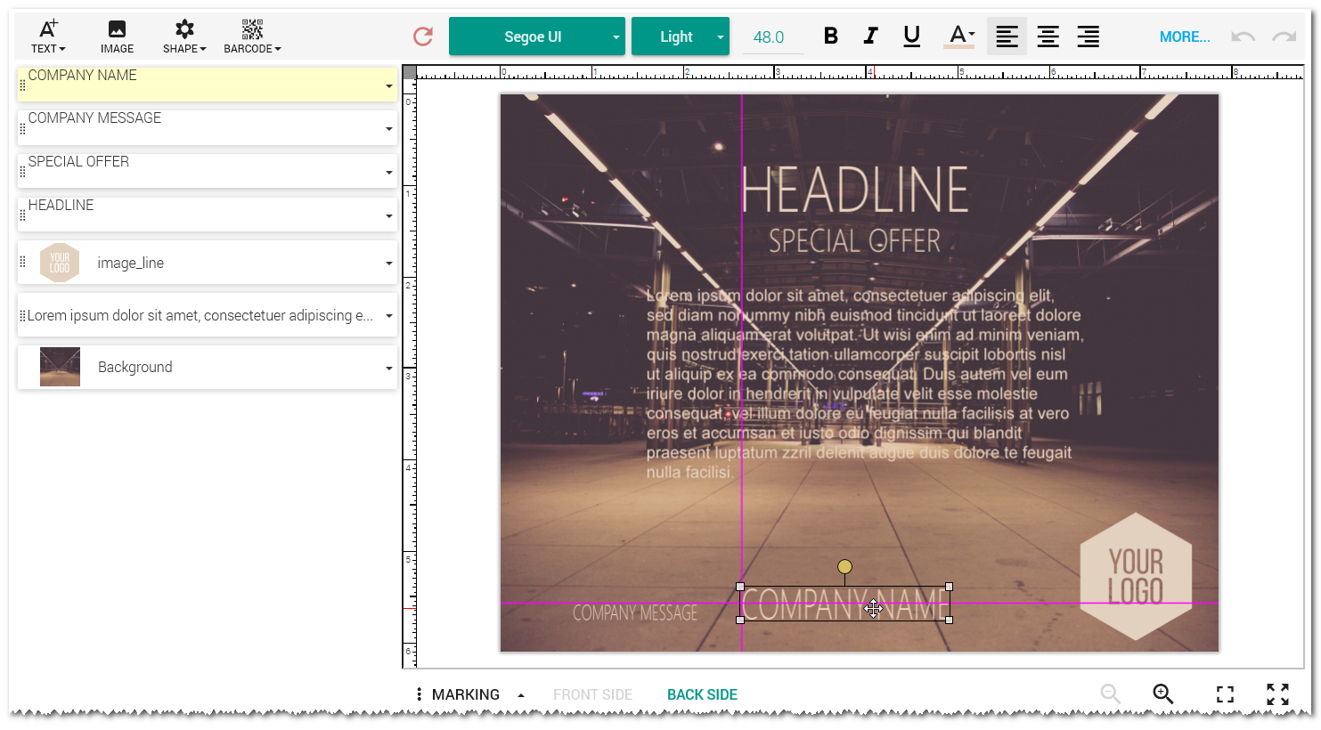The height and width of the screenshot is (730, 1321).
Task: Click the MORE... link
Action: coord(1185,37)
